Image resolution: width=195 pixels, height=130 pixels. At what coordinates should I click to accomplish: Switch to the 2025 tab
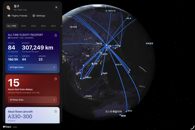pyautogui.click(x=24, y=26)
